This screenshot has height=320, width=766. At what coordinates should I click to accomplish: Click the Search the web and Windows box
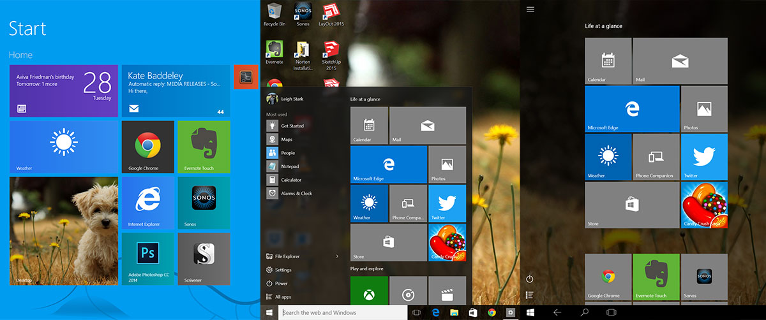[x=343, y=312]
